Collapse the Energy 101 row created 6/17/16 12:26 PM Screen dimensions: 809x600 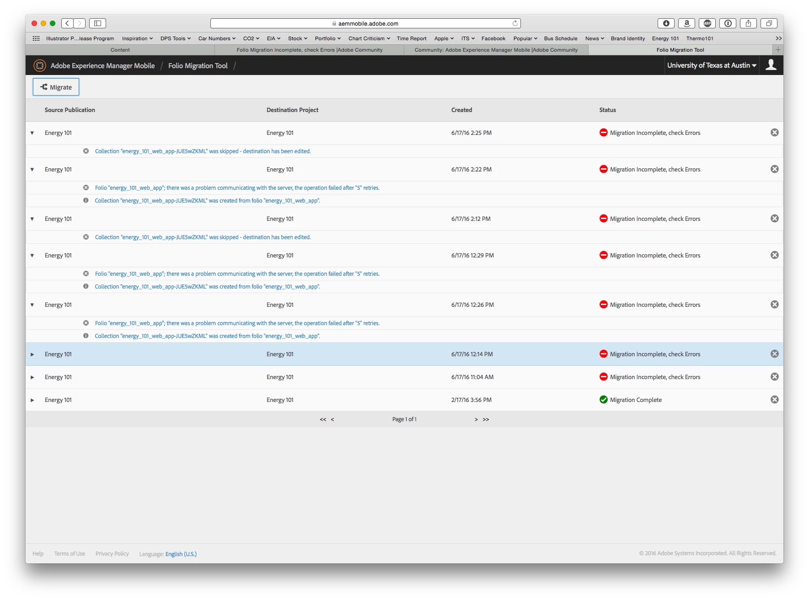click(32, 305)
